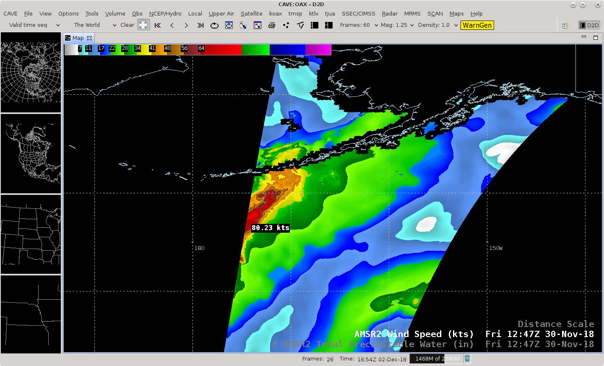The width and height of the screenshot is (604, 366).
Task: Toggle the Distance Scale legend entry
Action: click(556, 324)
